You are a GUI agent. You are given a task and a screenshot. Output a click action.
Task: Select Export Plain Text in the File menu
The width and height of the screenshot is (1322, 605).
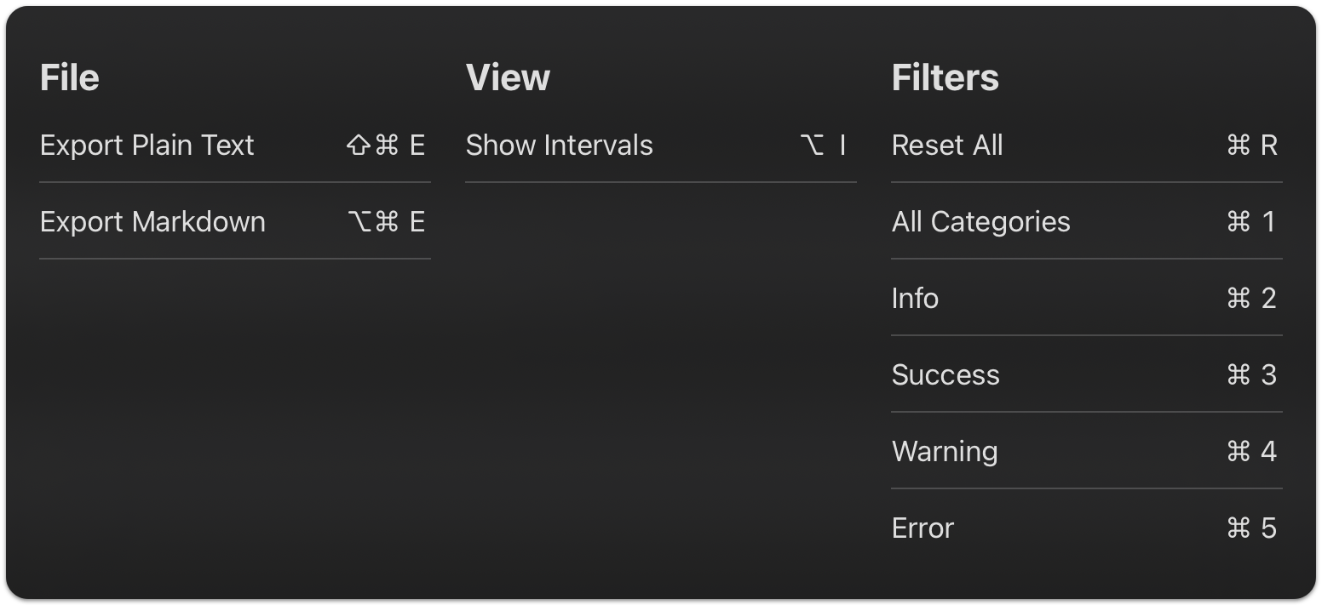pyautogui.click(x=147, y=146)
